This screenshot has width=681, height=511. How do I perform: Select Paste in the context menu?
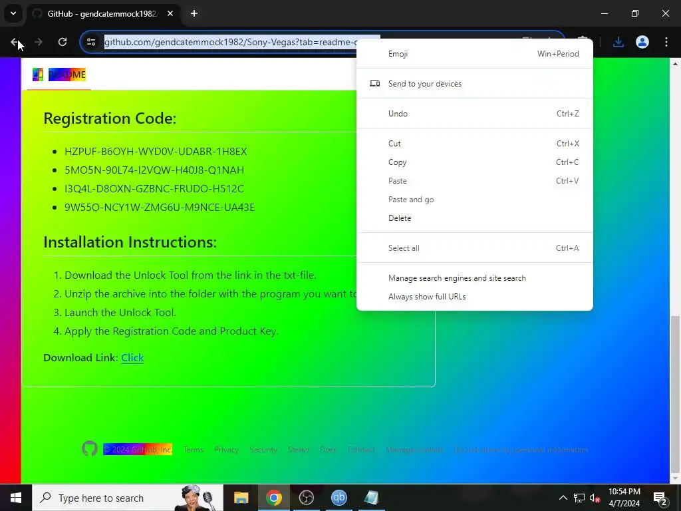click(475, 181)
